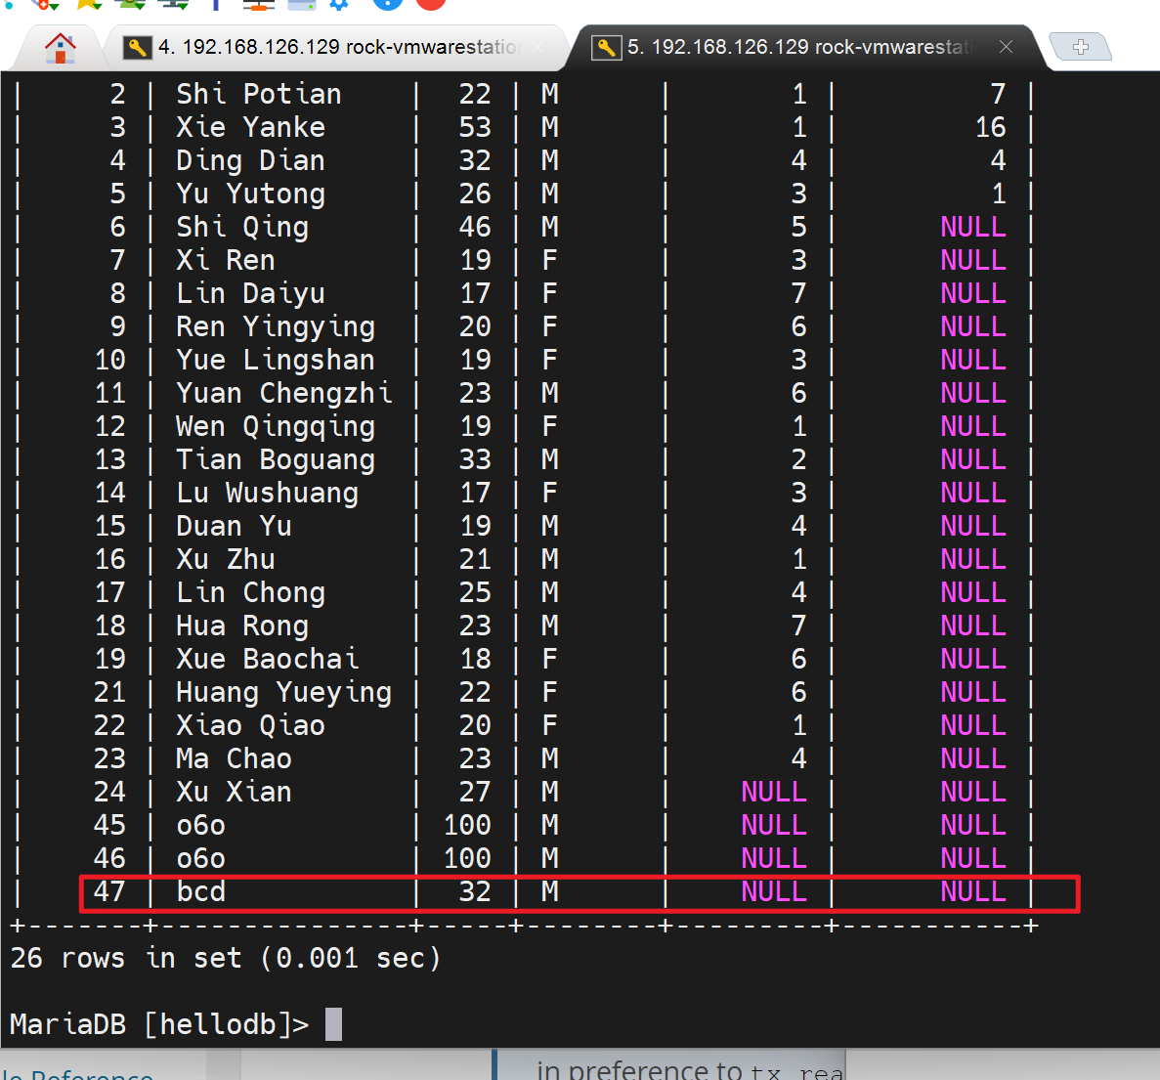Click the key icon on session tab 5

(607, 47)
